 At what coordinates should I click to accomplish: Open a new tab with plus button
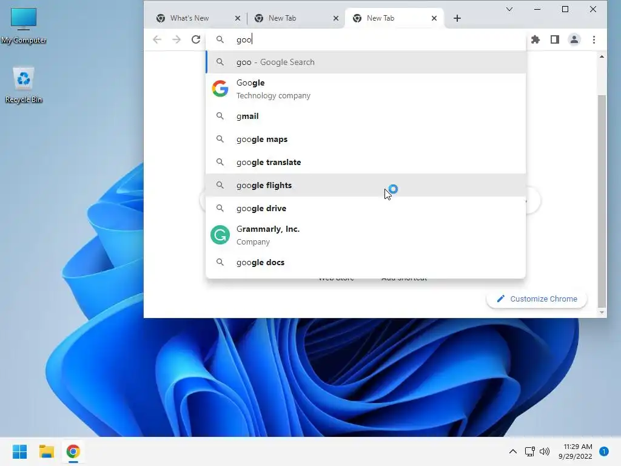click(457, 18)
